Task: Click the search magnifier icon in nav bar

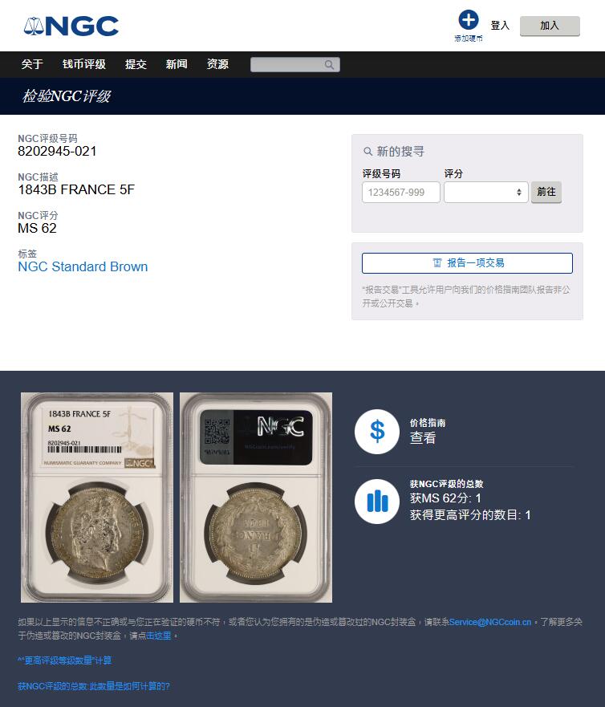Action: click(329, 65)
